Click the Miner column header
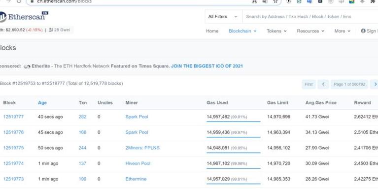 tap(132, 102)
